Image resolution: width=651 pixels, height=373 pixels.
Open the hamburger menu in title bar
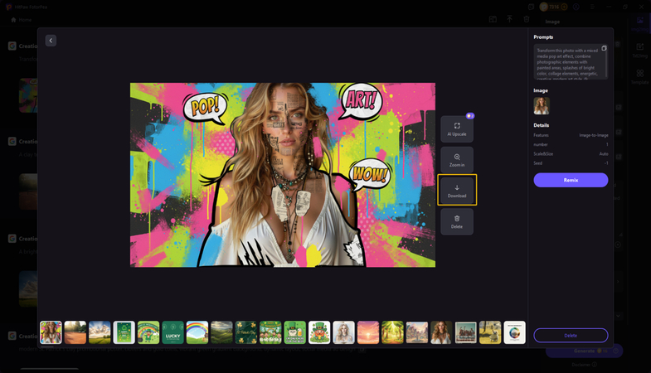pyautogui.click(x=592, y=7)
